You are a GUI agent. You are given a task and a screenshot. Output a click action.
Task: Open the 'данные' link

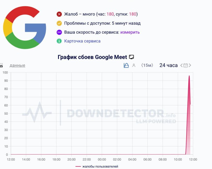[17, 65]
